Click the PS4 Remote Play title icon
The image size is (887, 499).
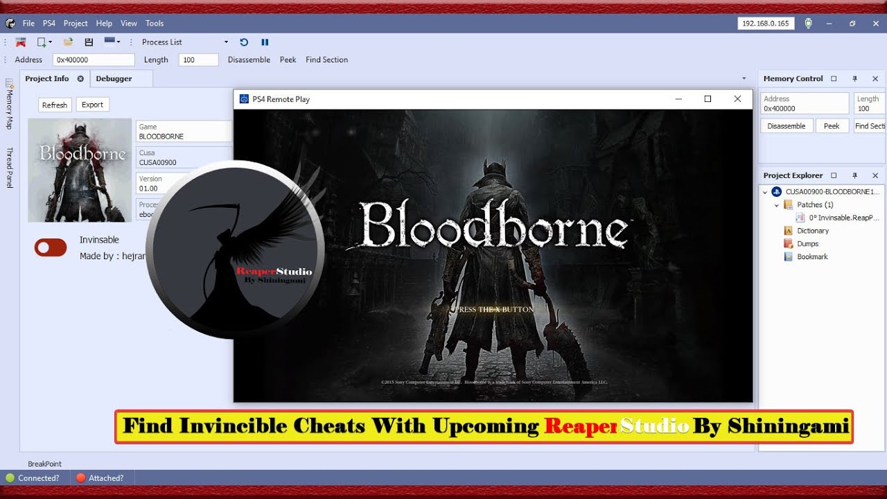click(x=244, y=99)
